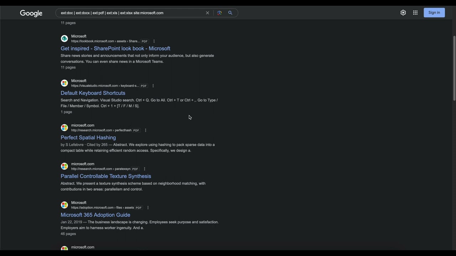Open more options for the lookbook.microsoft.com result
456x256 pixels.
(x=154, y=41)
